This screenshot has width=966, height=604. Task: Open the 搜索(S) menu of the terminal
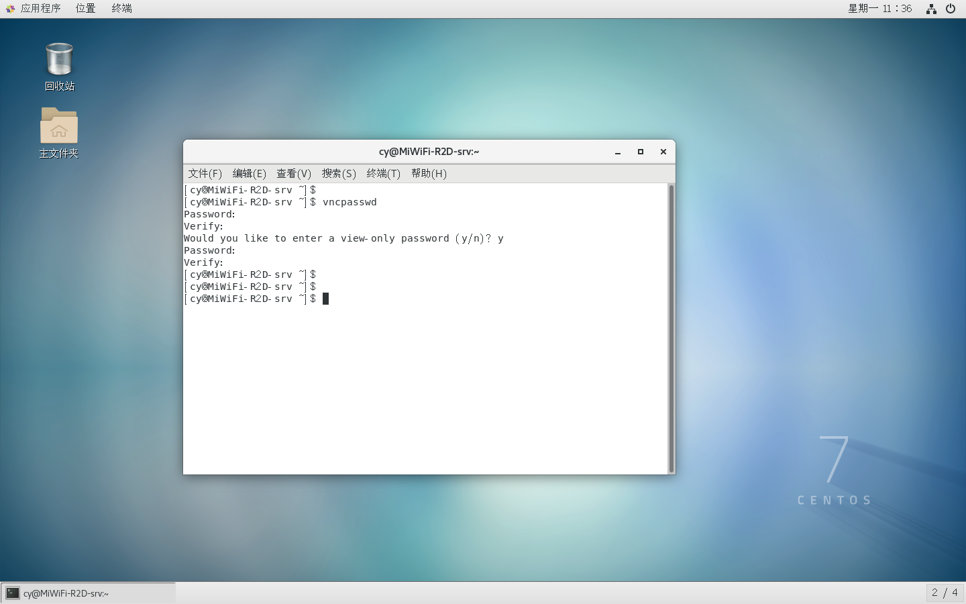[x=339, y=174]
